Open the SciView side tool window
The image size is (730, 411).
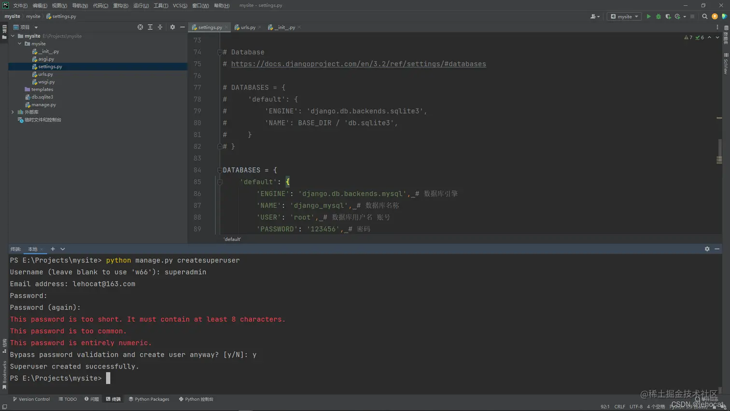[726, 63]
